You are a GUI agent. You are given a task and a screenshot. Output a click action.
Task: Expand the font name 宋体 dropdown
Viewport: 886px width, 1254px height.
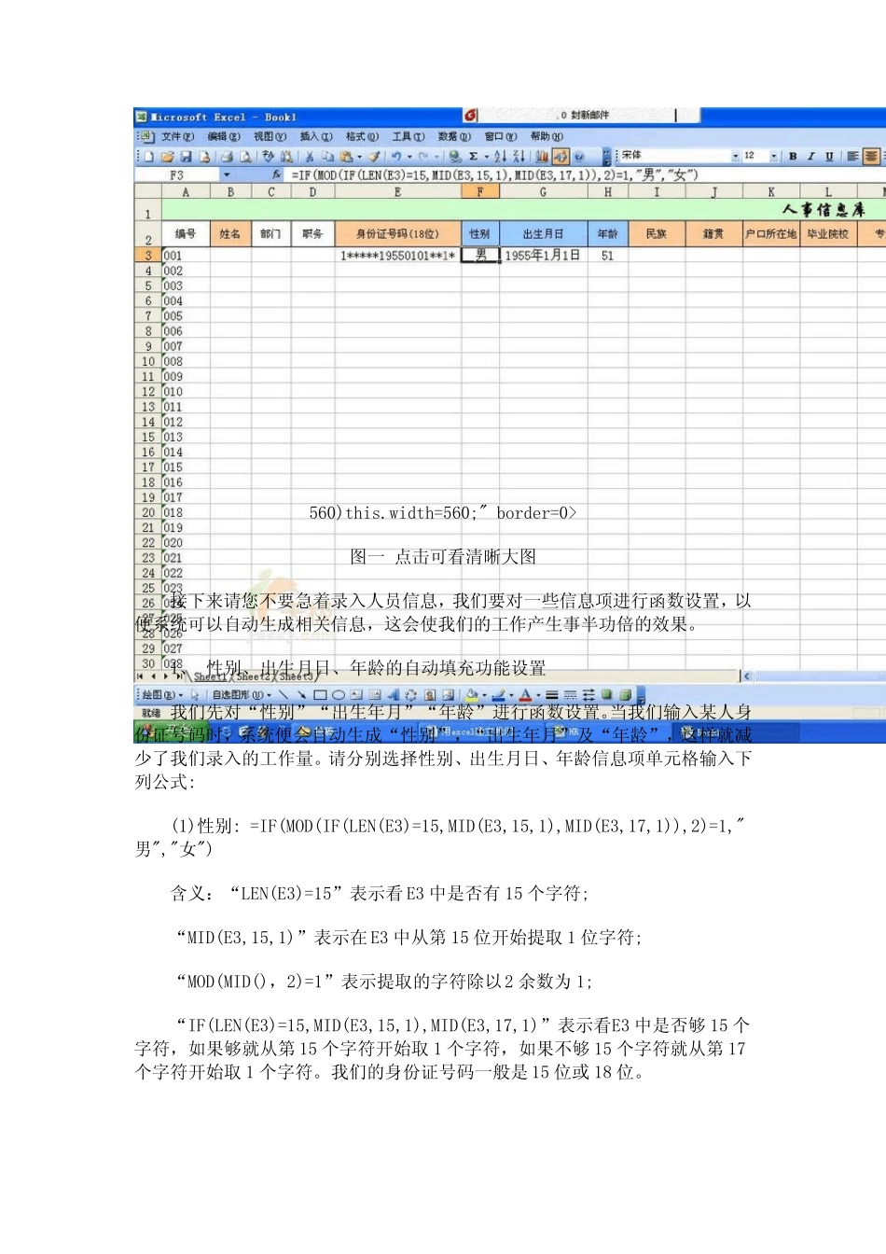pyautogui.click(x=735, y=156)
